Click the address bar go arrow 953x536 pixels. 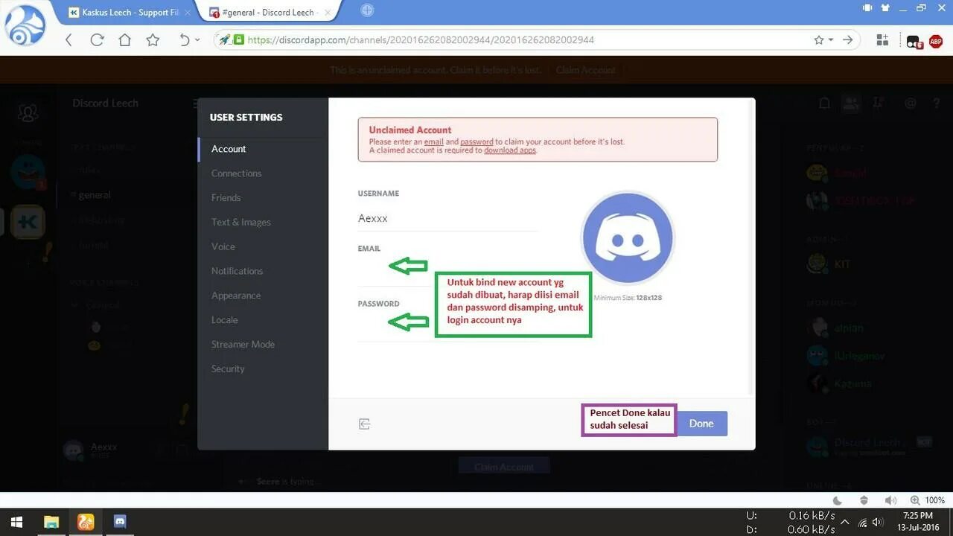(847, 40)
